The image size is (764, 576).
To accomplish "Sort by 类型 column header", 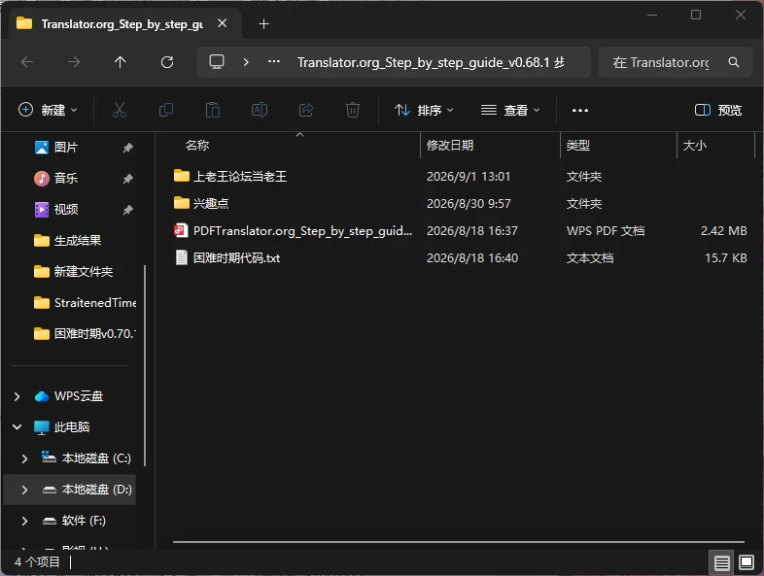I will (578, 145).
